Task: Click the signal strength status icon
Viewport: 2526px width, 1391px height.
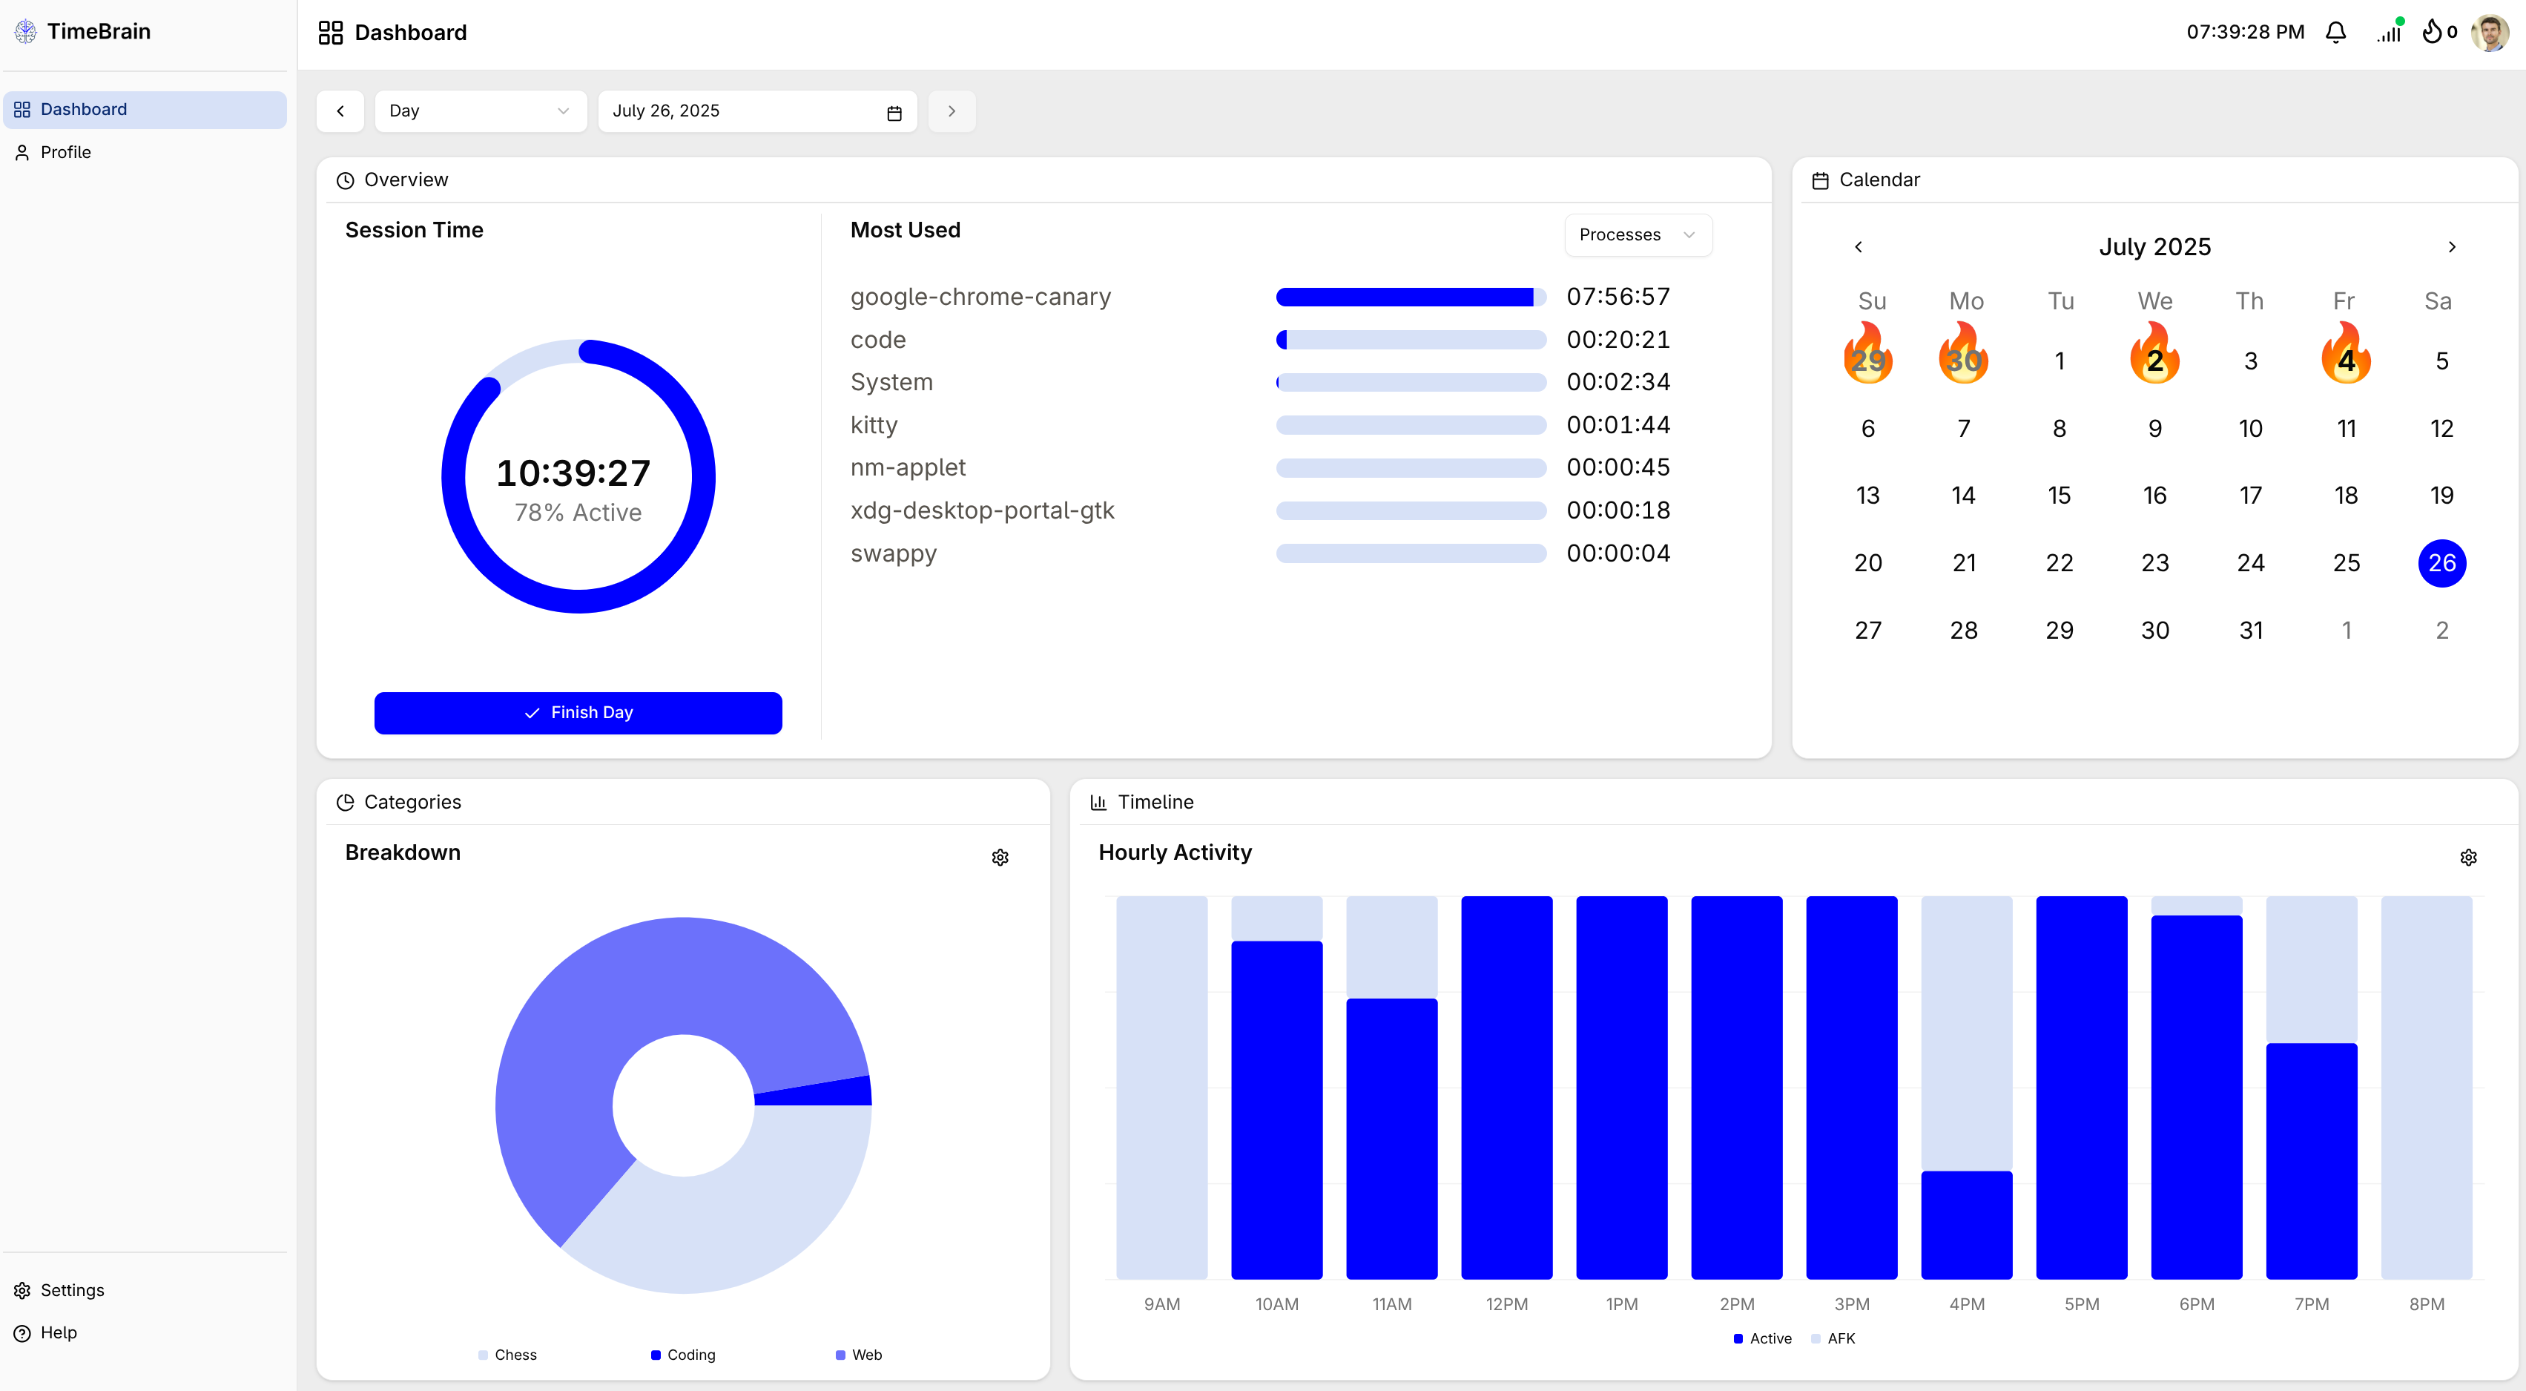Action: click(2389, 33)
